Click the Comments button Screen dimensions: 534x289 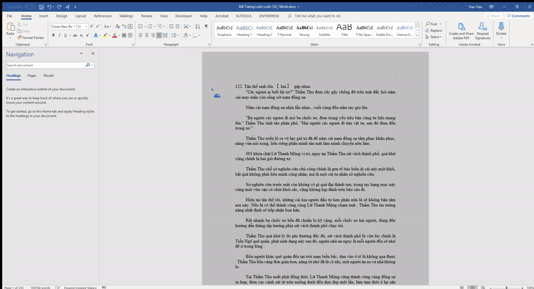tap(519, 15)
